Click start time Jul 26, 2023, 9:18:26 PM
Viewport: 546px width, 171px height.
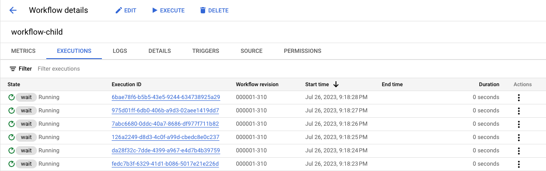tap(336, 124)
